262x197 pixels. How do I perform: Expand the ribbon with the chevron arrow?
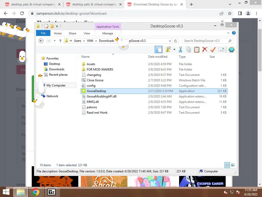pyautogui.click(x=228, y=33)
